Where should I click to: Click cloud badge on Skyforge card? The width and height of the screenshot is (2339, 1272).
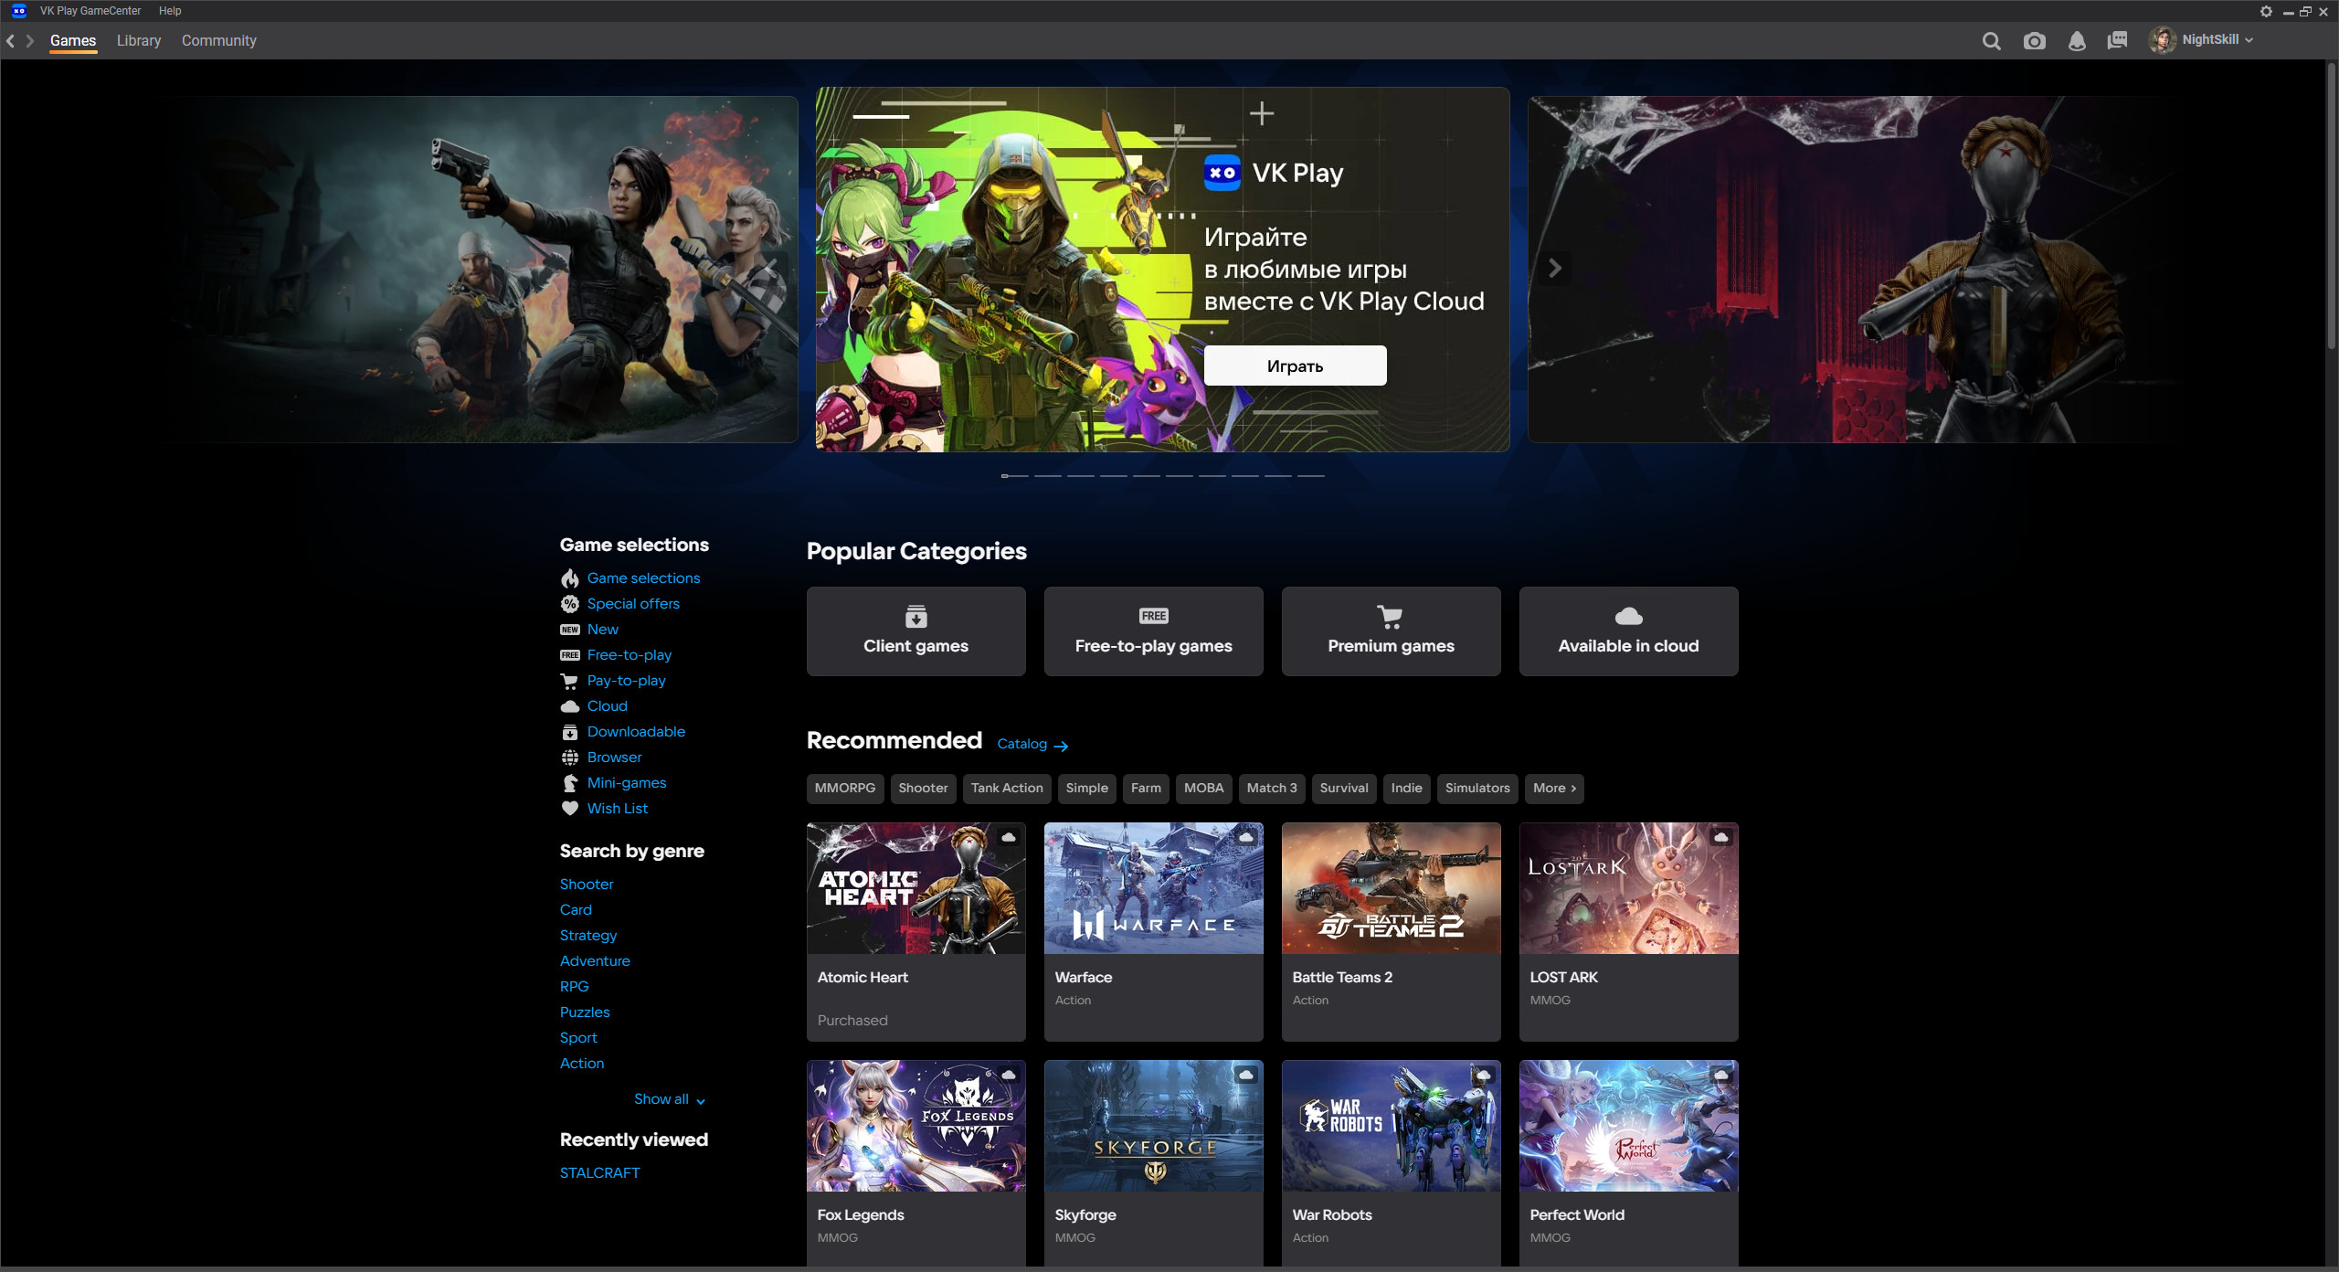coord(1246,1075)
